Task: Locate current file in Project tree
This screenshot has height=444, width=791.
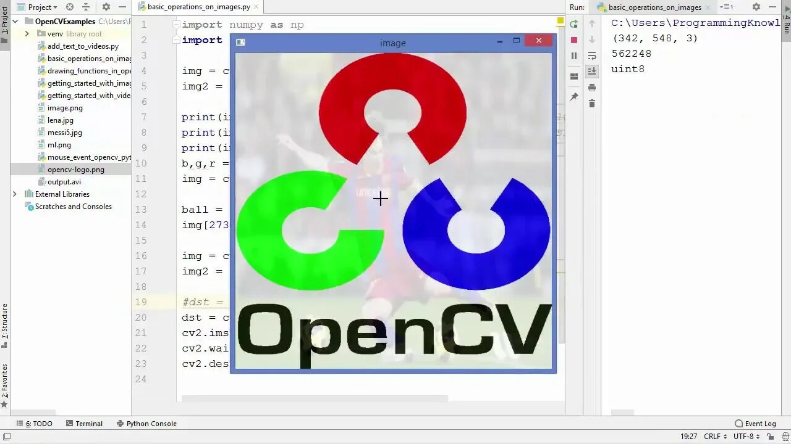Action: tap(69, 7)
